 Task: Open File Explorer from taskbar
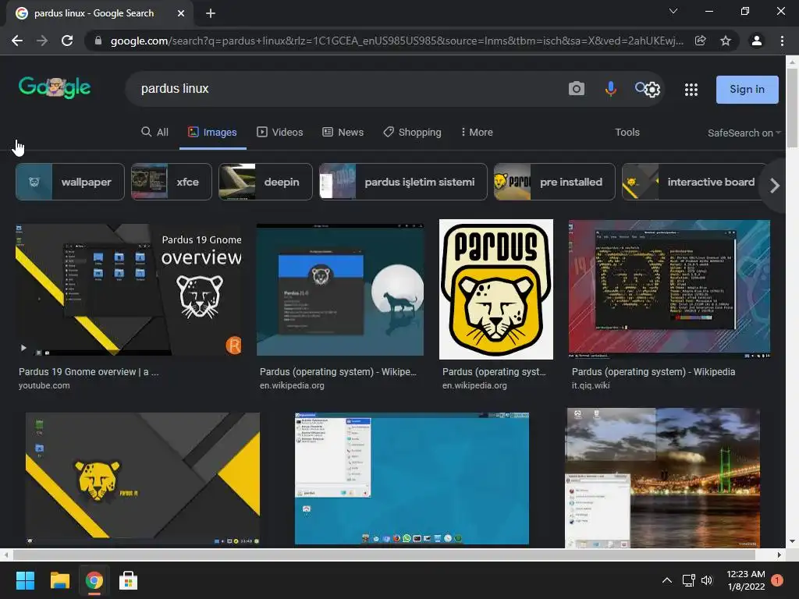[59, 580]
